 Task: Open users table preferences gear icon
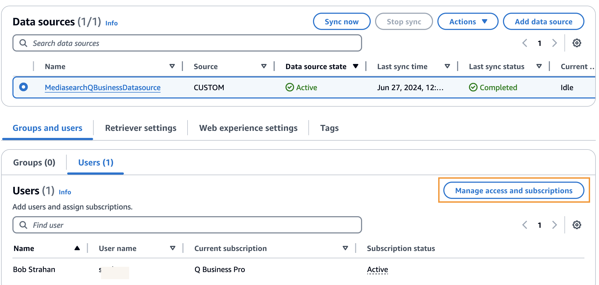coord(577,225)
